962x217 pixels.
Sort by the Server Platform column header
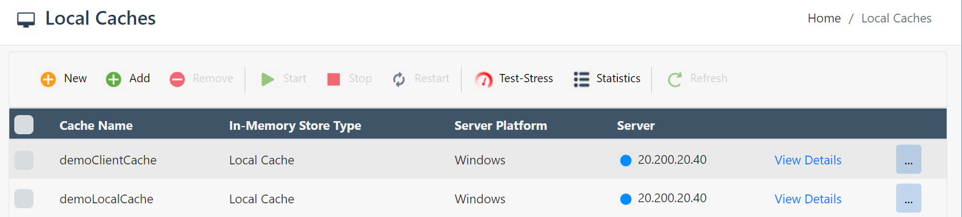point(500,125)
